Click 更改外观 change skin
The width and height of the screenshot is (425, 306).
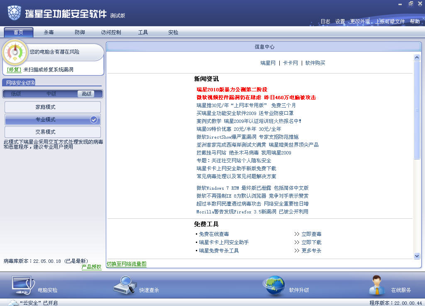coord(360,22)
